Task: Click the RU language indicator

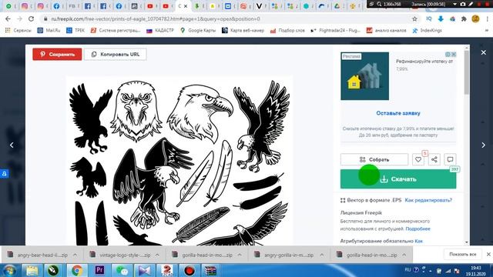Action: pyautogui.click(x=407, y=270)
